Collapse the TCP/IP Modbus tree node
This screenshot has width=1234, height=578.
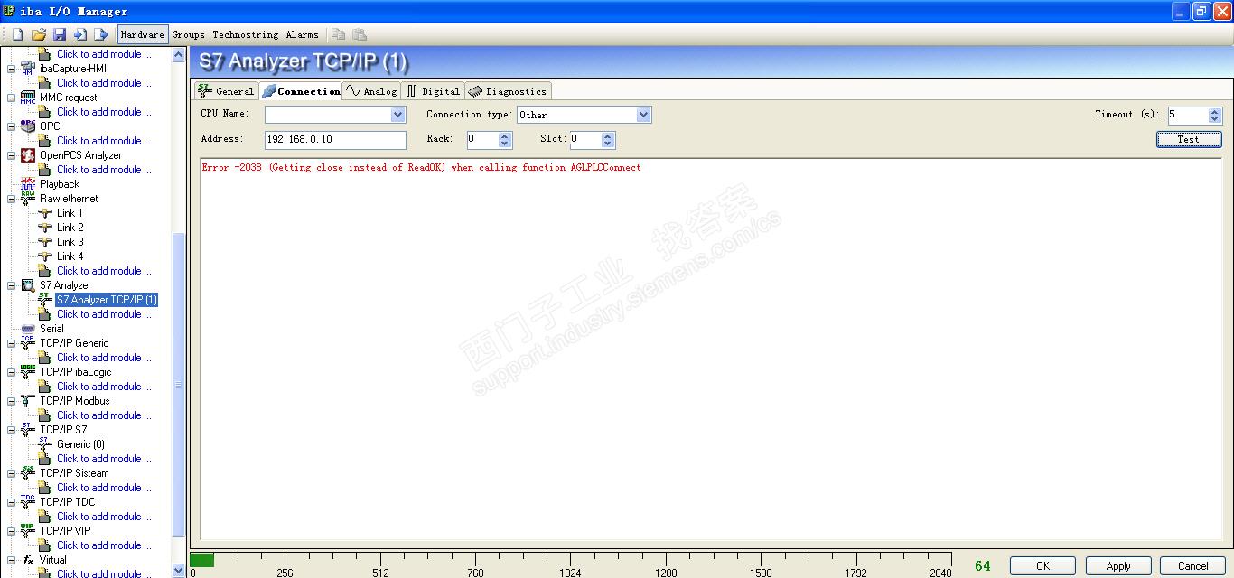click(12, 401)
